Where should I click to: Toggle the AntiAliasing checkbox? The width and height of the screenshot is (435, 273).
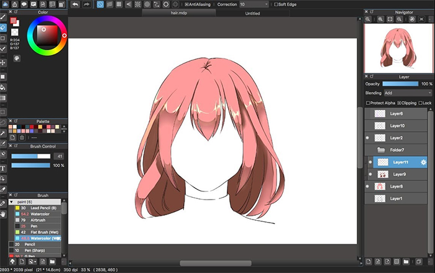tap(186, 4)
